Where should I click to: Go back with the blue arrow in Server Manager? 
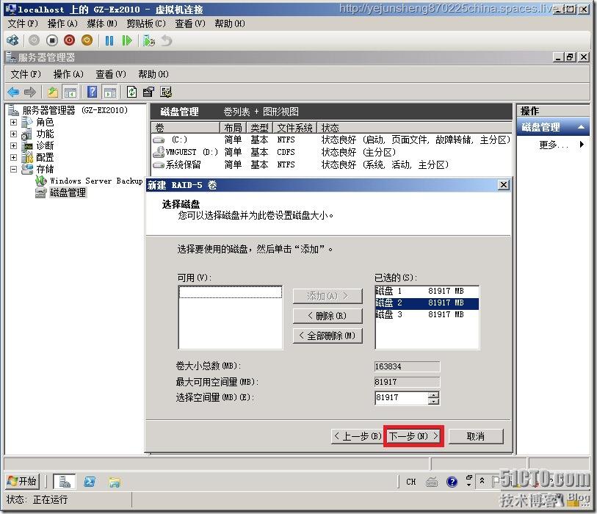13,92
